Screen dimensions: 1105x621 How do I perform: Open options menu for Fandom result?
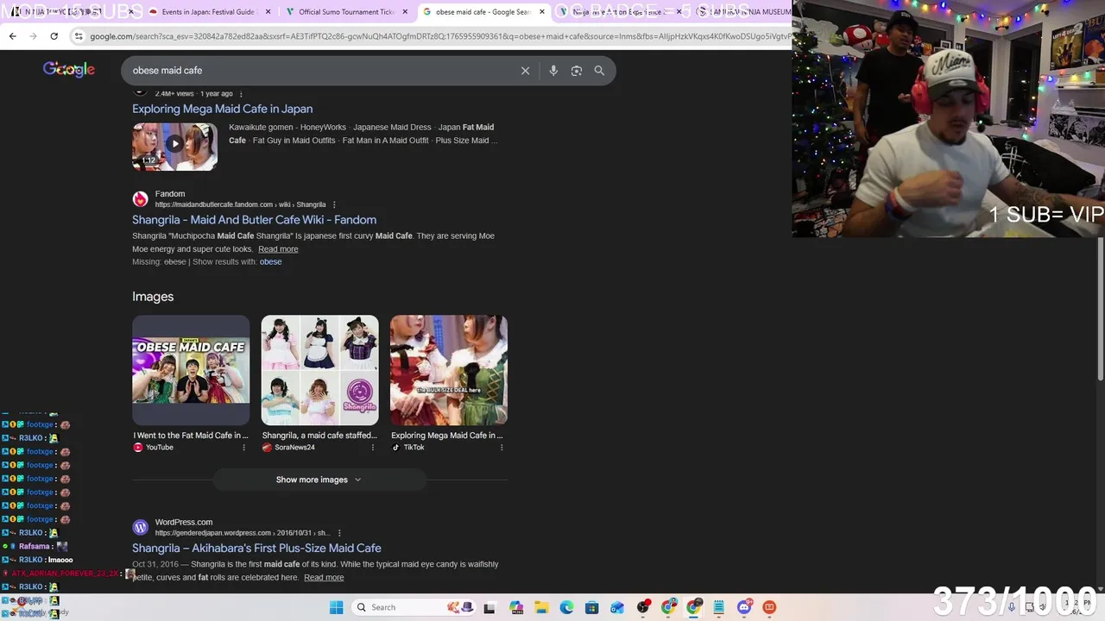click(334, 205)
